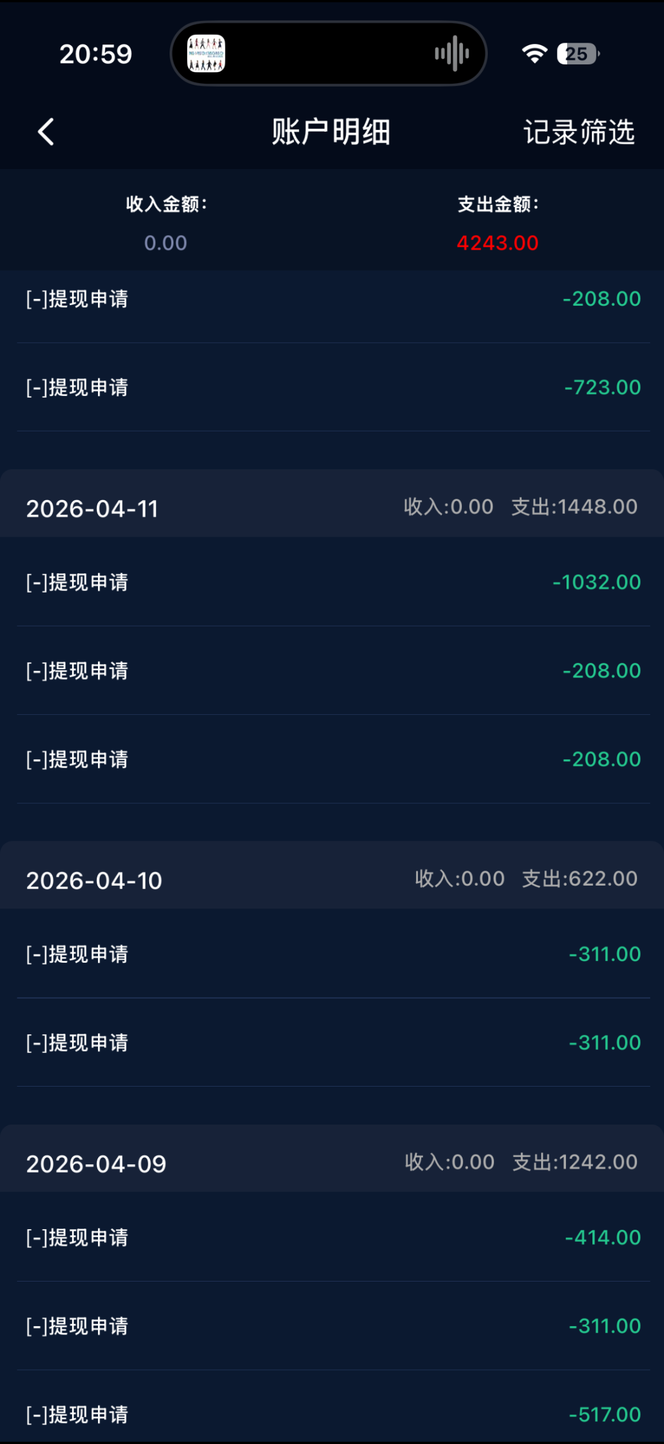Open the -723.00 提现申请 entry
This screenshot has height=1444, width=664.
(x=332, y=387)
